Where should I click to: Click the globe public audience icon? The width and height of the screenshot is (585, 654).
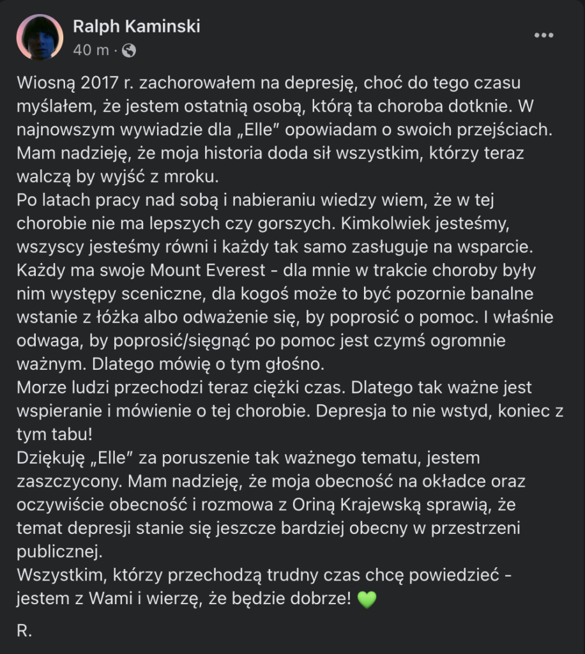pyautogui.click(x=128, y=50)
